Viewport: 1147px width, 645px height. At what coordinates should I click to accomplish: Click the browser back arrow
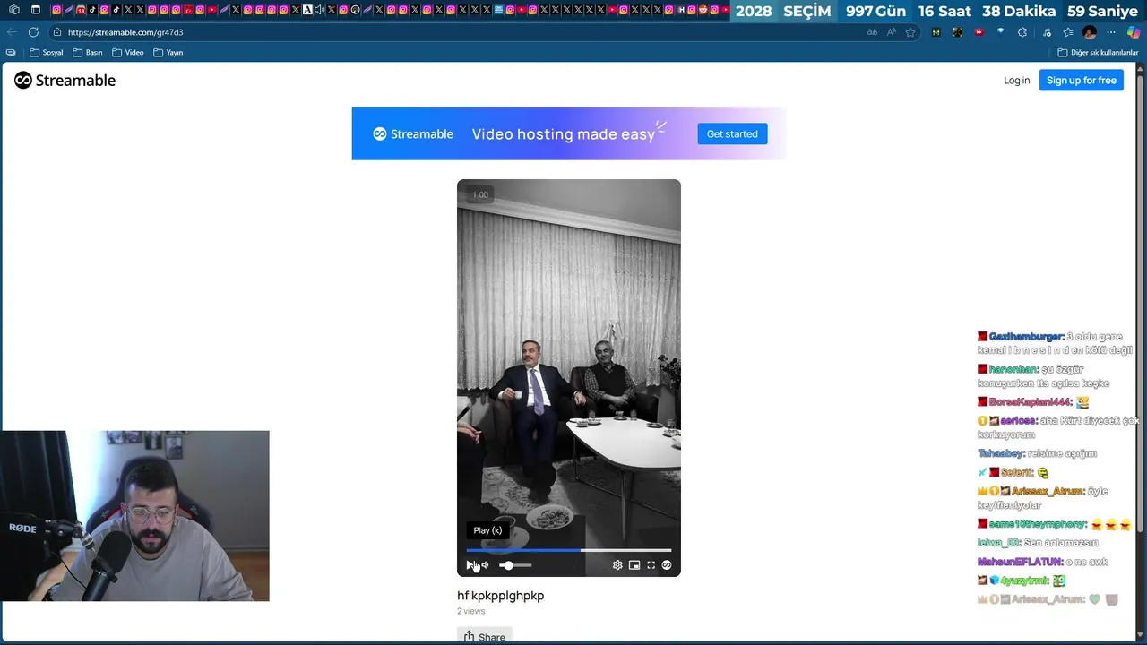point(12,32)
